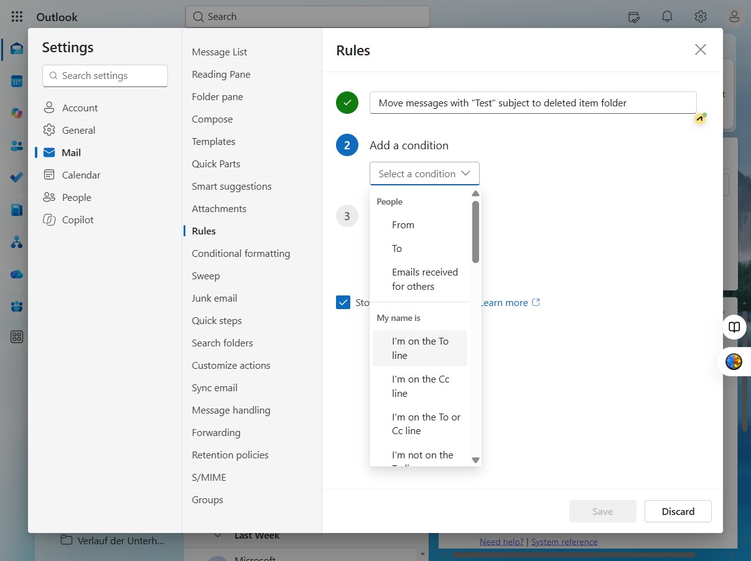The height and width of the screenshot is (561, 751).
Task: Click the immersive reader book icon
Action: coord(734,327)
